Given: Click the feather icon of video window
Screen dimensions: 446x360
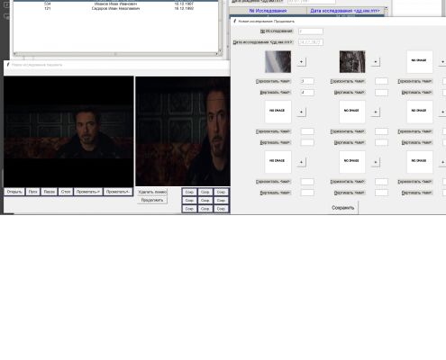Looking at the screenshot, I should [x=8, y=65].
